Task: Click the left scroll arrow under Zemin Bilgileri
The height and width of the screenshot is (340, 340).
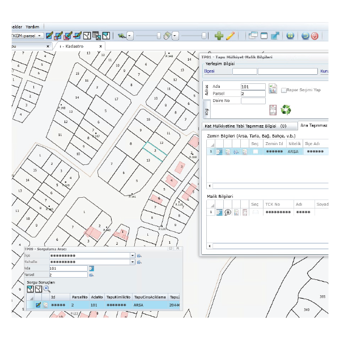Action: pos(210,186)
